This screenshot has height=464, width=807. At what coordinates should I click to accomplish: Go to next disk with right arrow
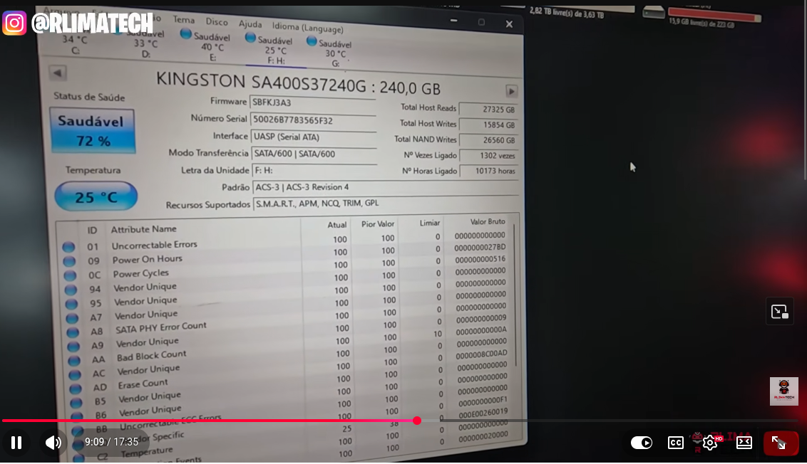(x=511, y=92)
